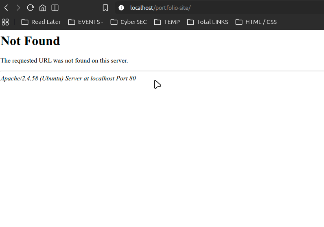Screen dimensions: 324x227
Task: Click the requested URL not found message
Action: [64, 61]
